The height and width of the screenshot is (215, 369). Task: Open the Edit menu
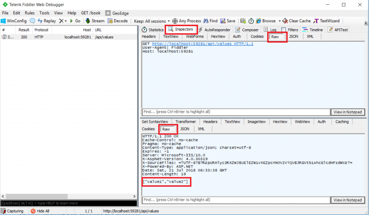[x=17, y=13]
